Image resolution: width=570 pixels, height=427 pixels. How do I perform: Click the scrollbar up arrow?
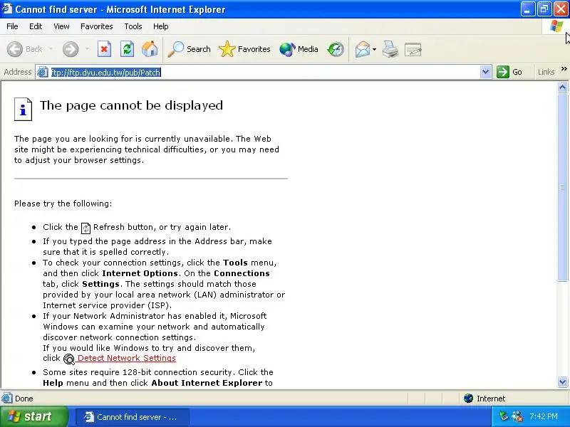[x=562, y=88]
